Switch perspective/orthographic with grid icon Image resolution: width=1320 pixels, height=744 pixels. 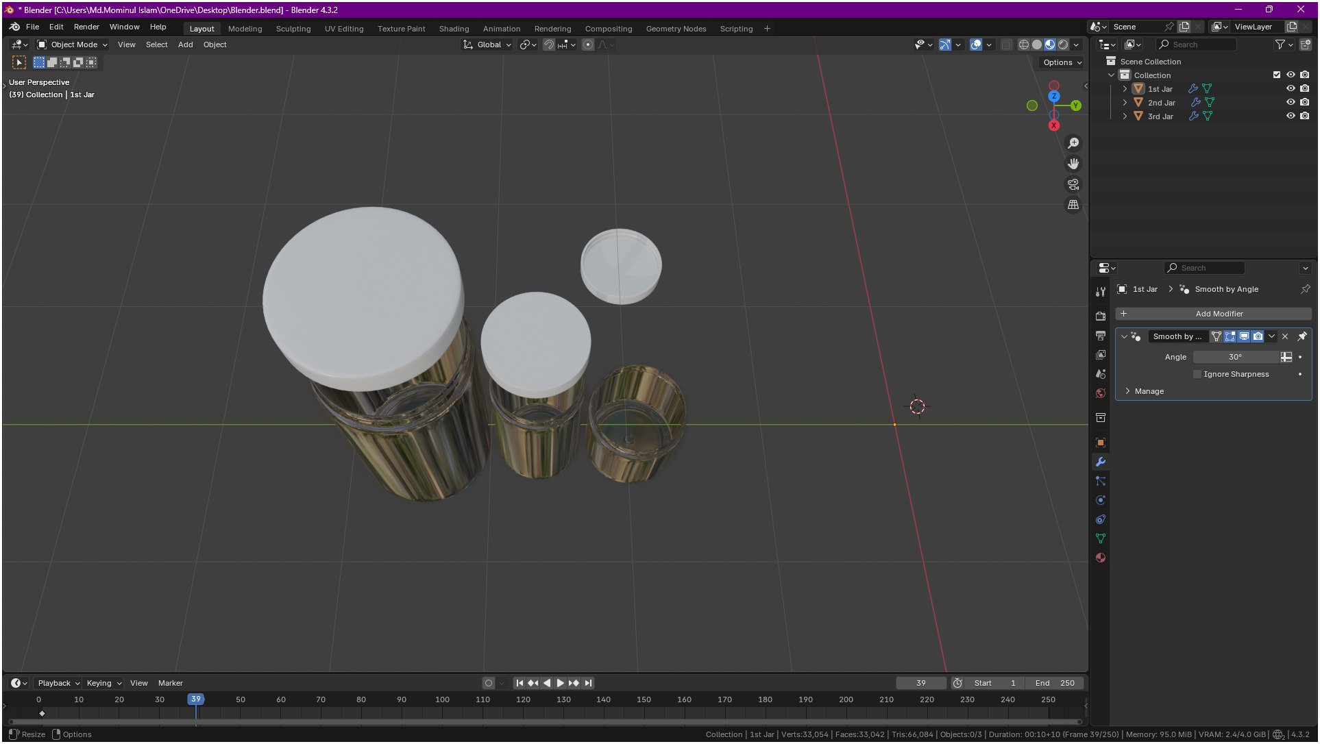click(1073, 205)
